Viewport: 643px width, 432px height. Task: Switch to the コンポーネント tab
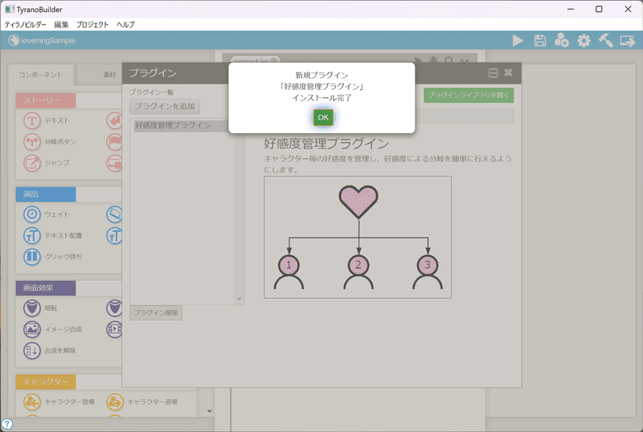click(41, 75)
